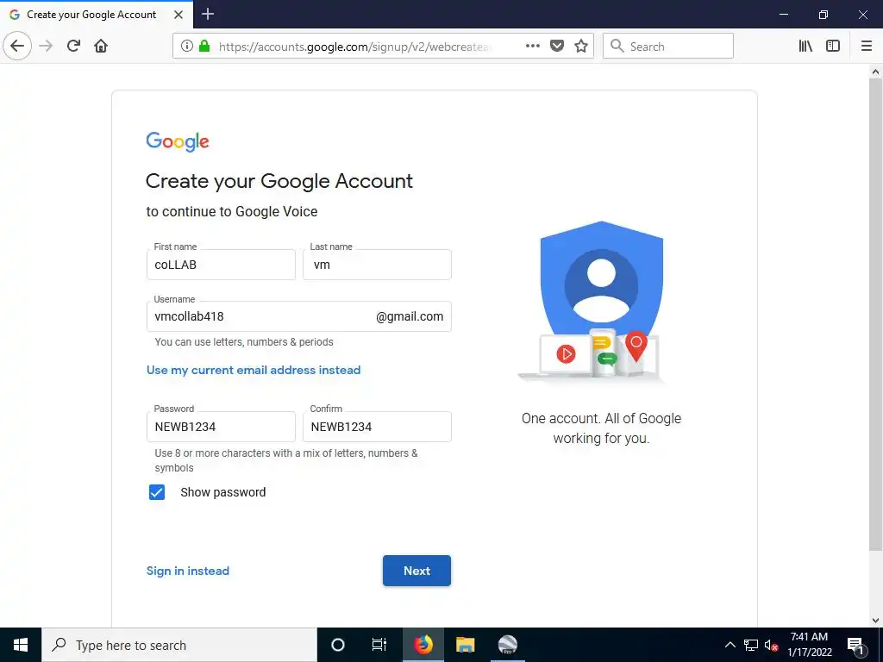The image size is (883, 662).
Task: Close the Create your Google Account tab
Action: tap(178, 15)
